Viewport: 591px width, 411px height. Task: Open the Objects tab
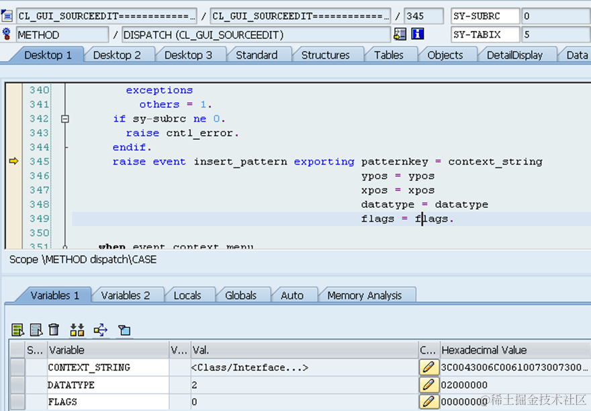pos(445,55)
